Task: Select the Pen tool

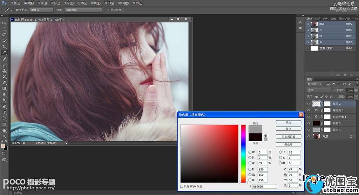Action: pos(4,106)
